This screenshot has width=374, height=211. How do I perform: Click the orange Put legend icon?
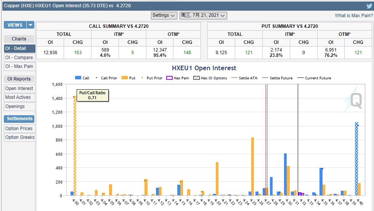click(x=124, y=78)
